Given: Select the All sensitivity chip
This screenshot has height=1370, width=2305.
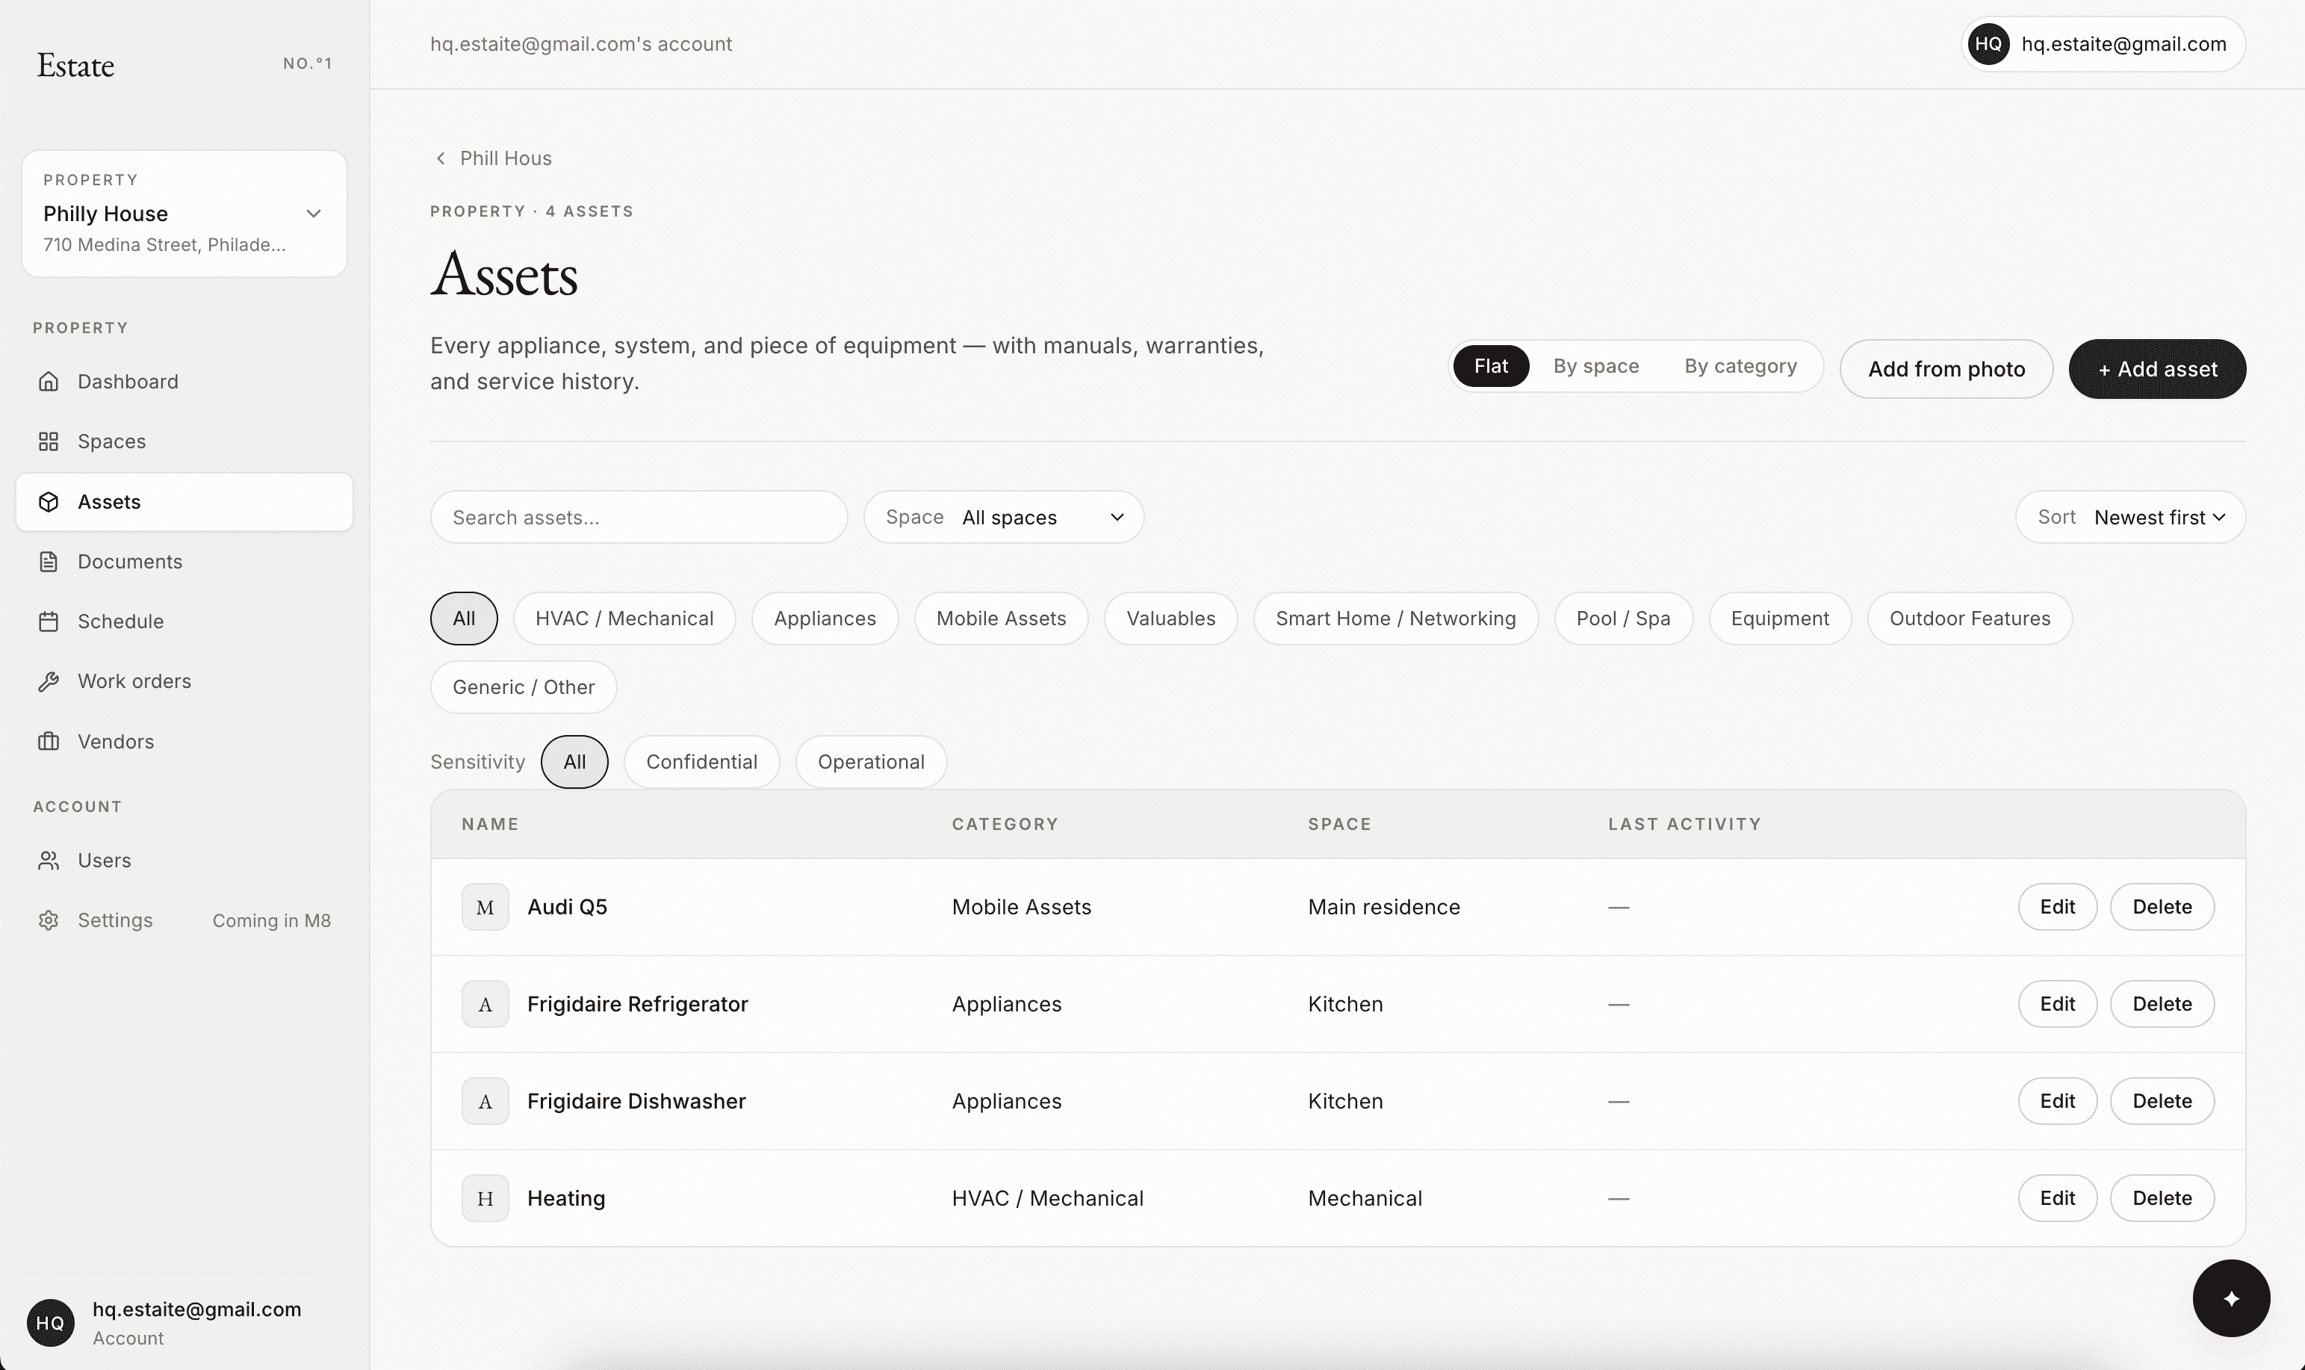Looking at the screenshot, I should point(574,762).
